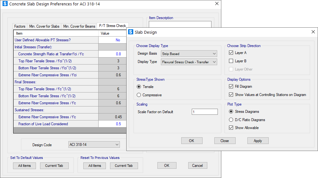This screenshot has width=318, height=178.
Task: Open the Min. Cover for Slabs tab
Action: coord(44,26)
